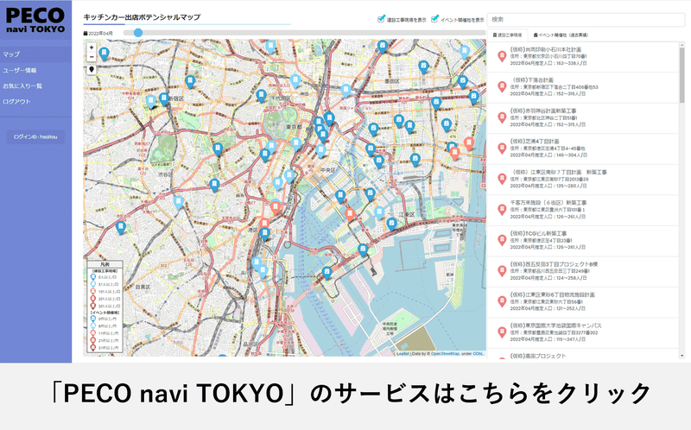Select (仮称)下落合計画 title text
Screen dimensions: 691x430
532,80
